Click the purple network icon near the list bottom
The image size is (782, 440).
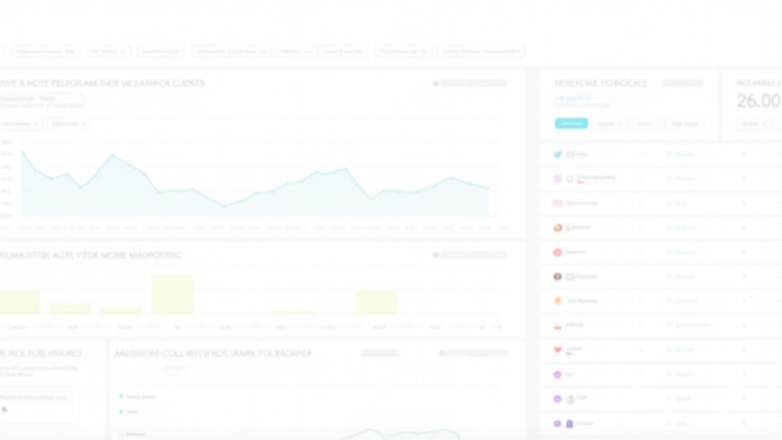(x=557, y=374)
